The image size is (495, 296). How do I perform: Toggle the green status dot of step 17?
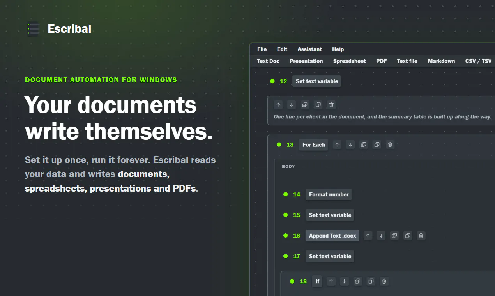(286, 256)
